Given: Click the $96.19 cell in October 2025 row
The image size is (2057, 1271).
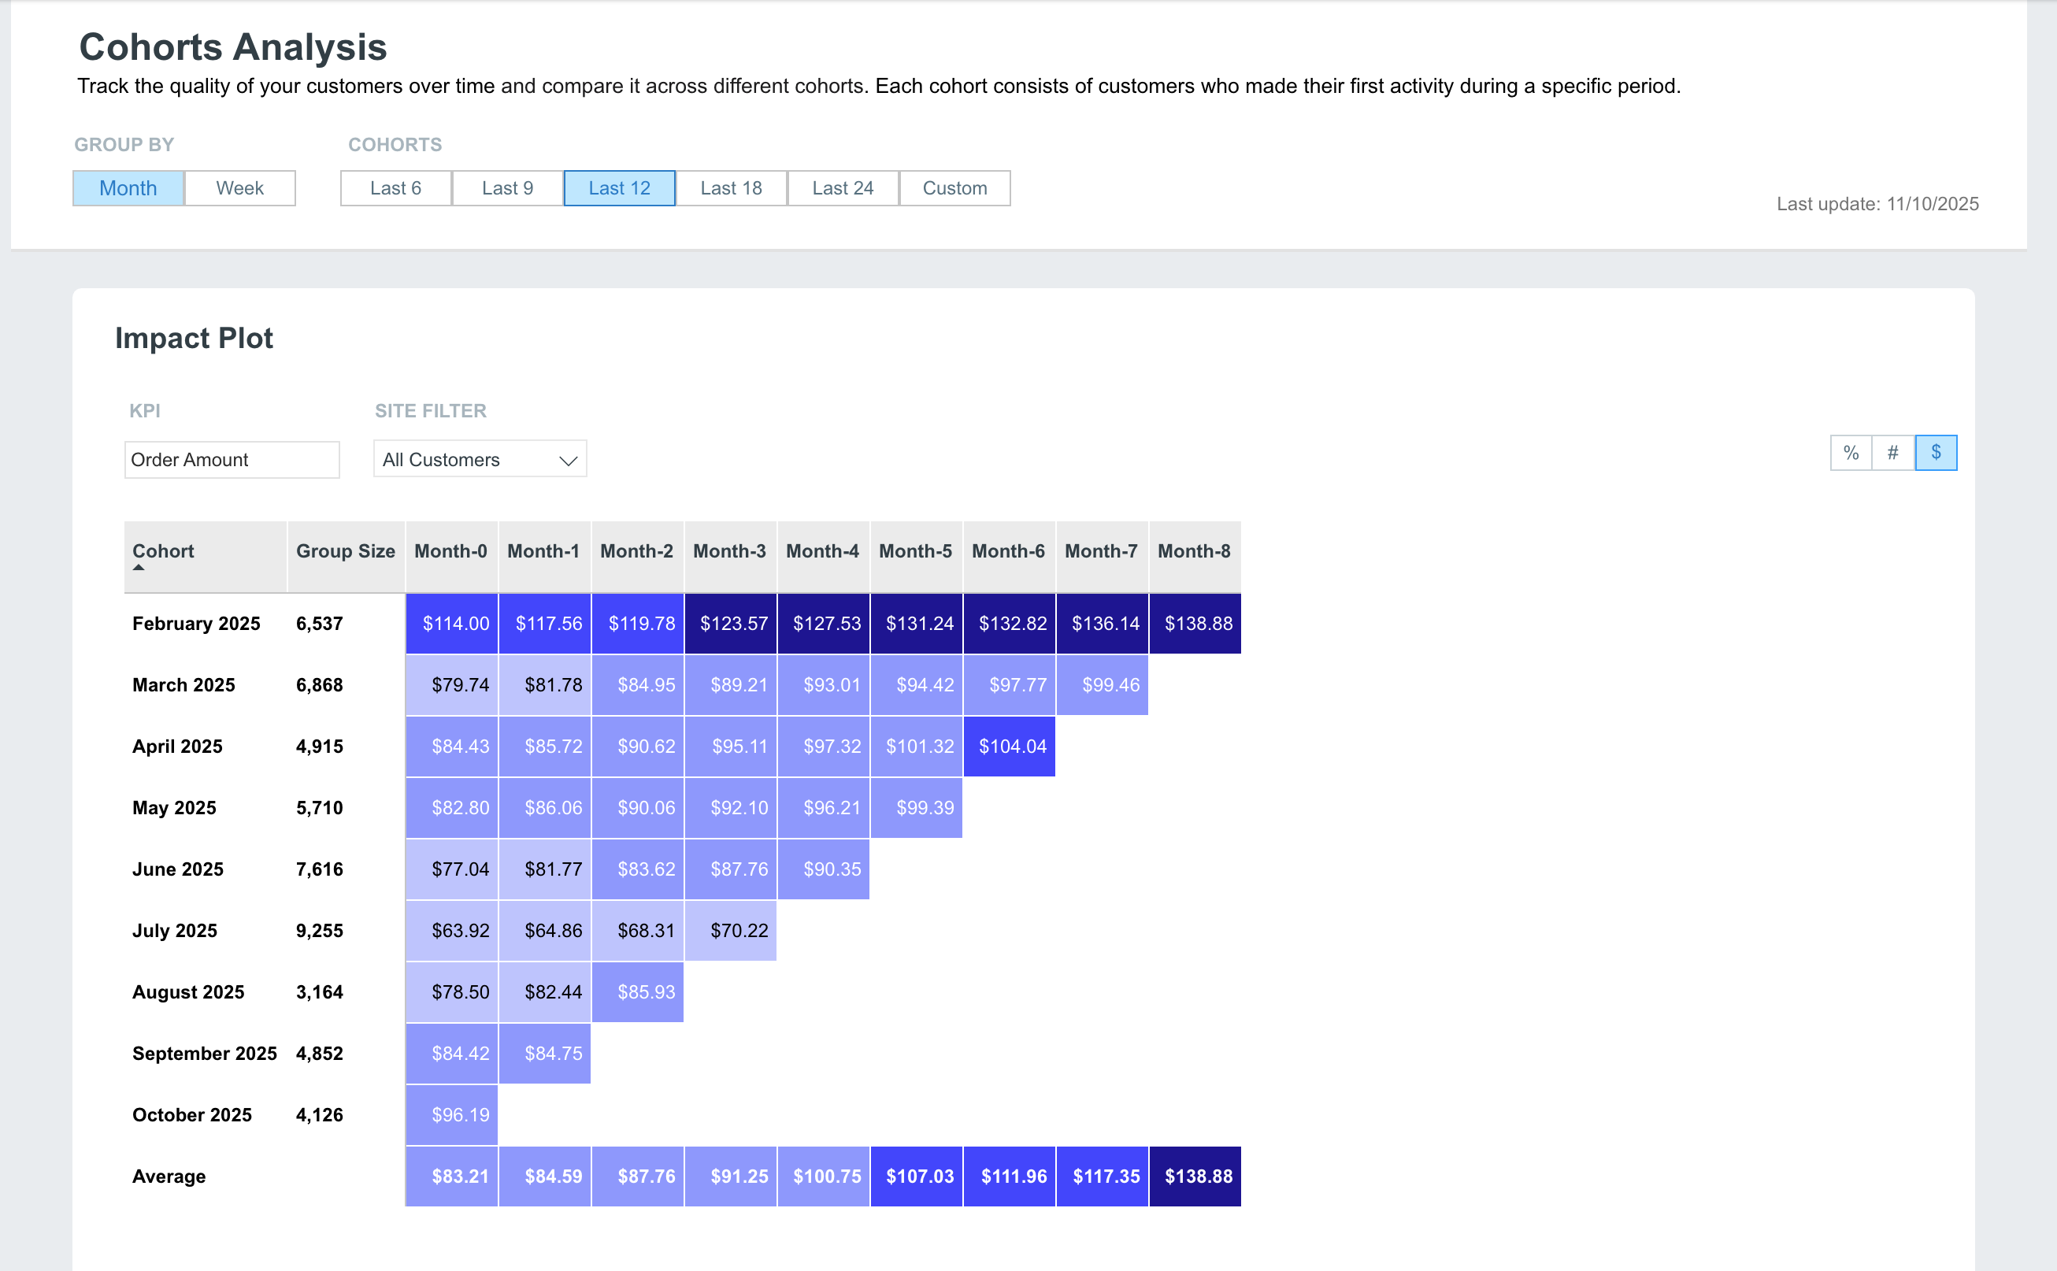Looking at the screenshot, I should tap(452, 1114).
